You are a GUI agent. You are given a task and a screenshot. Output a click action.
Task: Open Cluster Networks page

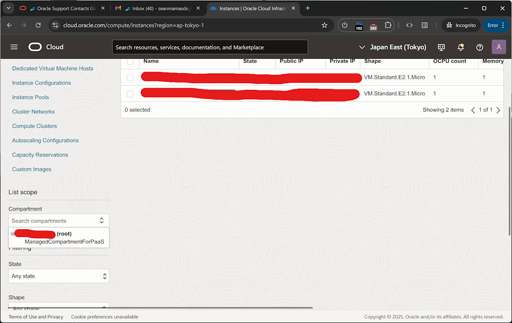click(x=33, y=112)
